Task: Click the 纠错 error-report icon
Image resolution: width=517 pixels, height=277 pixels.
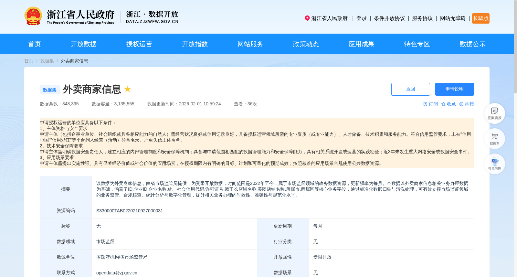Action: tap(461, 104)
